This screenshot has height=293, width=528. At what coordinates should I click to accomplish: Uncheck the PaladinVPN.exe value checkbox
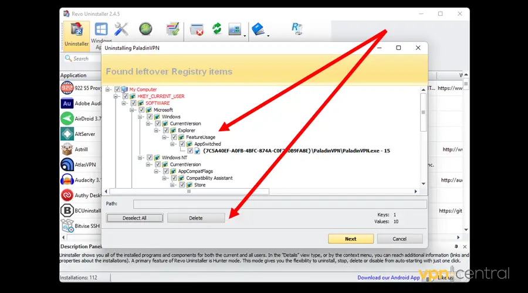190,151
